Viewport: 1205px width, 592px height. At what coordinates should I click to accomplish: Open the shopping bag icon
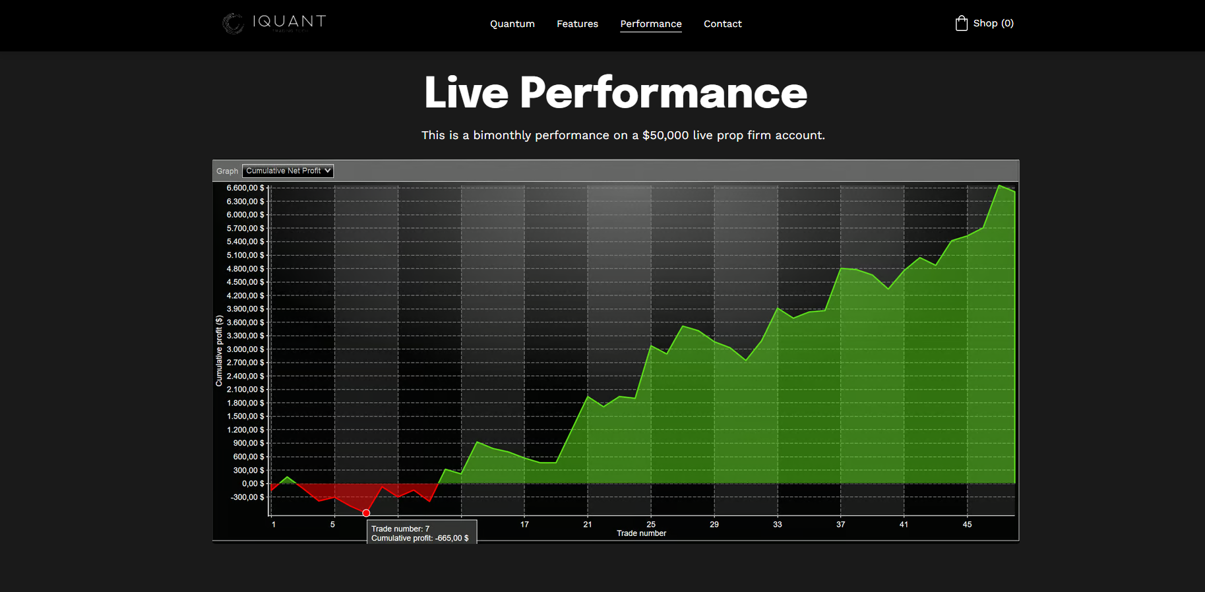coord(961,24)
